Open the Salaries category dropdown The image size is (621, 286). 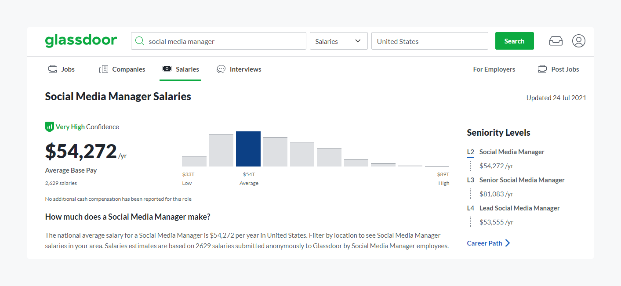tap(338, 41)
